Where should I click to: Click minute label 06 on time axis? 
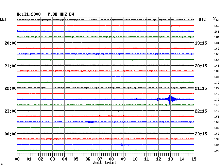coord(88,159)
